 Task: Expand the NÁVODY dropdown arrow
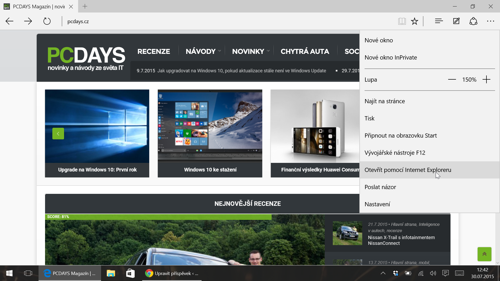click(220, 51)
